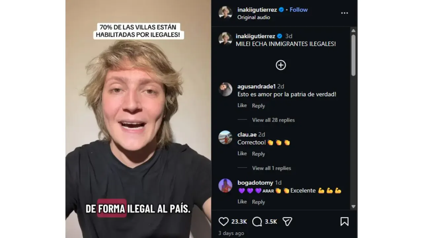Click the scrollbar down arrow in comments
This screenshot has width=423, height=238.
pos(353,207)
